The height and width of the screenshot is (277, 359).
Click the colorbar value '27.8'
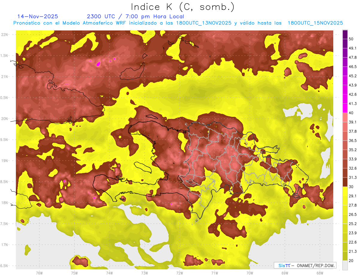[352, 205]
